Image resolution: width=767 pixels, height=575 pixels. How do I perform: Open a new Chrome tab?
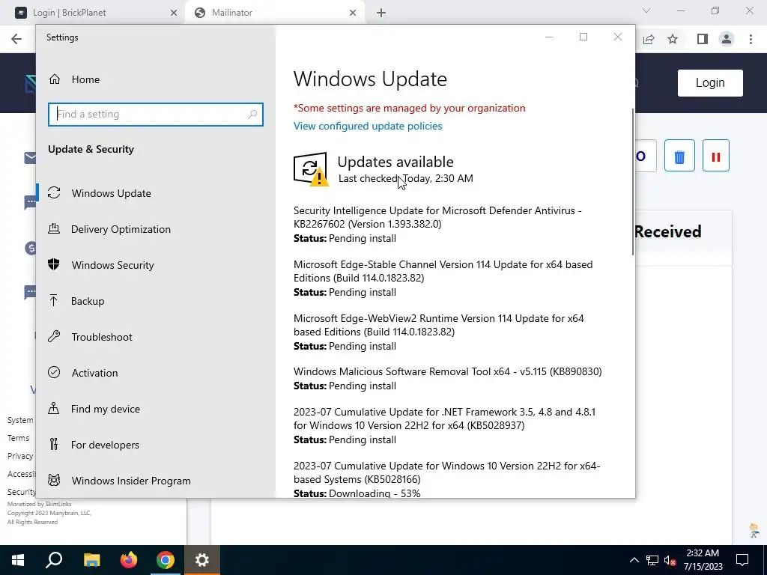(381, 13)
